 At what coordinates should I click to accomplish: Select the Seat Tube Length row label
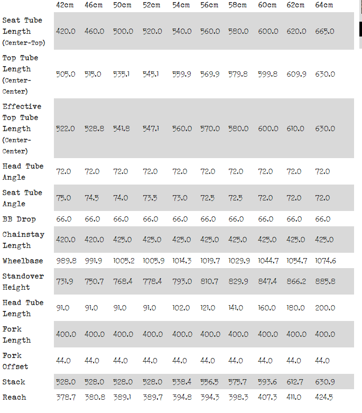click(x=24, y=31)
